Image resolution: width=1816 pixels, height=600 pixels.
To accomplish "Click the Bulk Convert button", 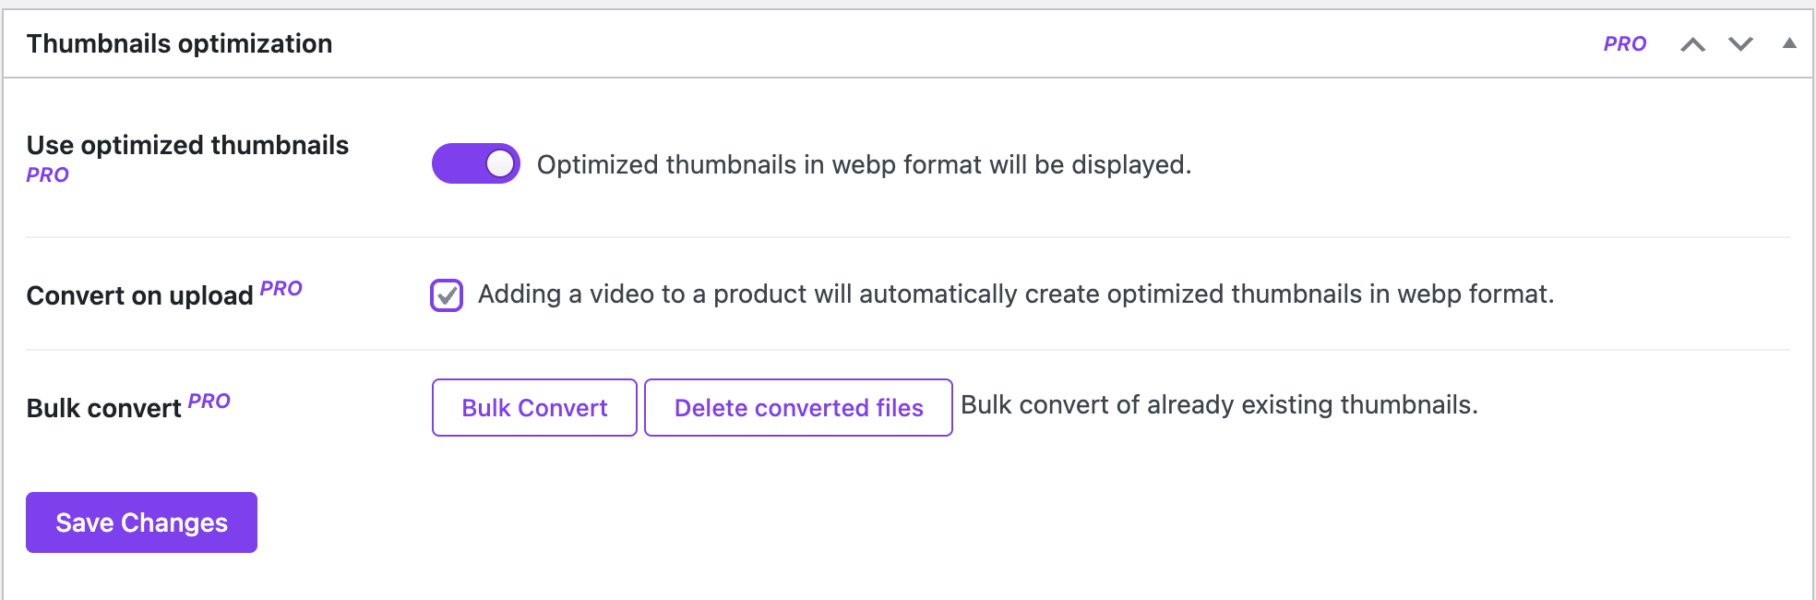I will (533, 407).
